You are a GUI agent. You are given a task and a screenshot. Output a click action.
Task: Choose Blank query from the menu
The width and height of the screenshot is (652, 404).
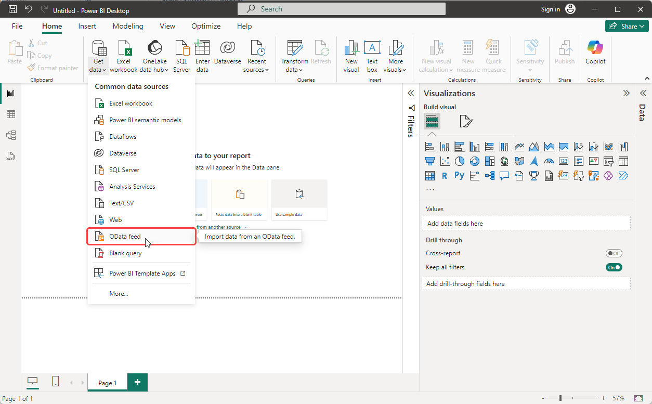[x=141, y=253]
